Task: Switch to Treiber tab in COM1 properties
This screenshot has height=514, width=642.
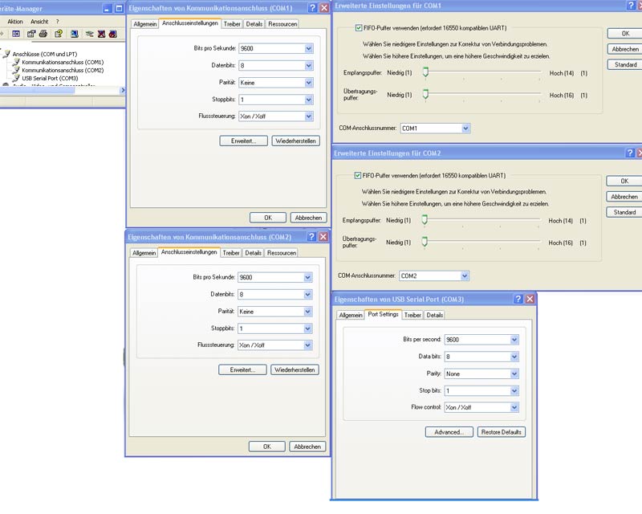Action: pos(232,24)
